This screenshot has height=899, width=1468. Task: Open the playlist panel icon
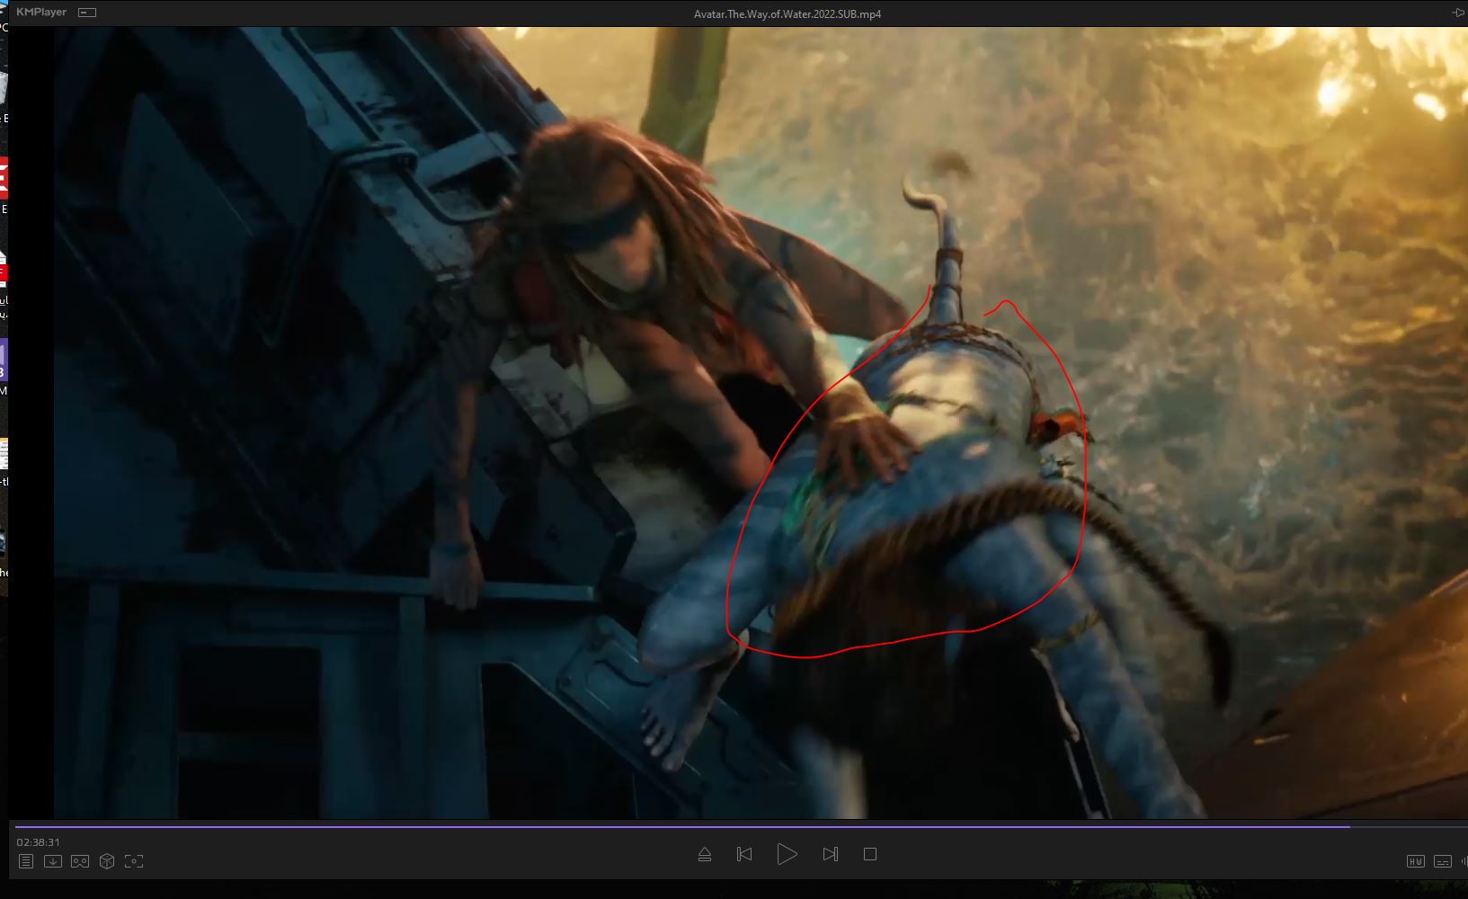coord(26,861)
